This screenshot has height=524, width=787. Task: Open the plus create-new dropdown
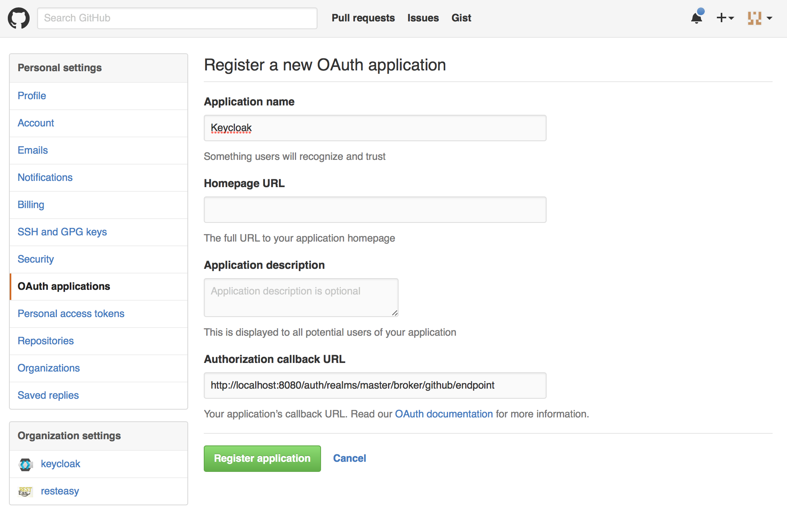pos(725,18)
